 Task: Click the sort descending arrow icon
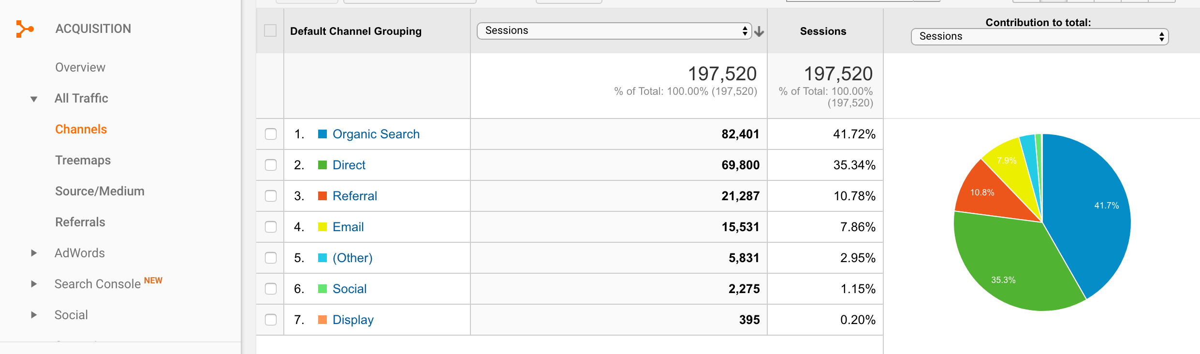tap(759, 32)
